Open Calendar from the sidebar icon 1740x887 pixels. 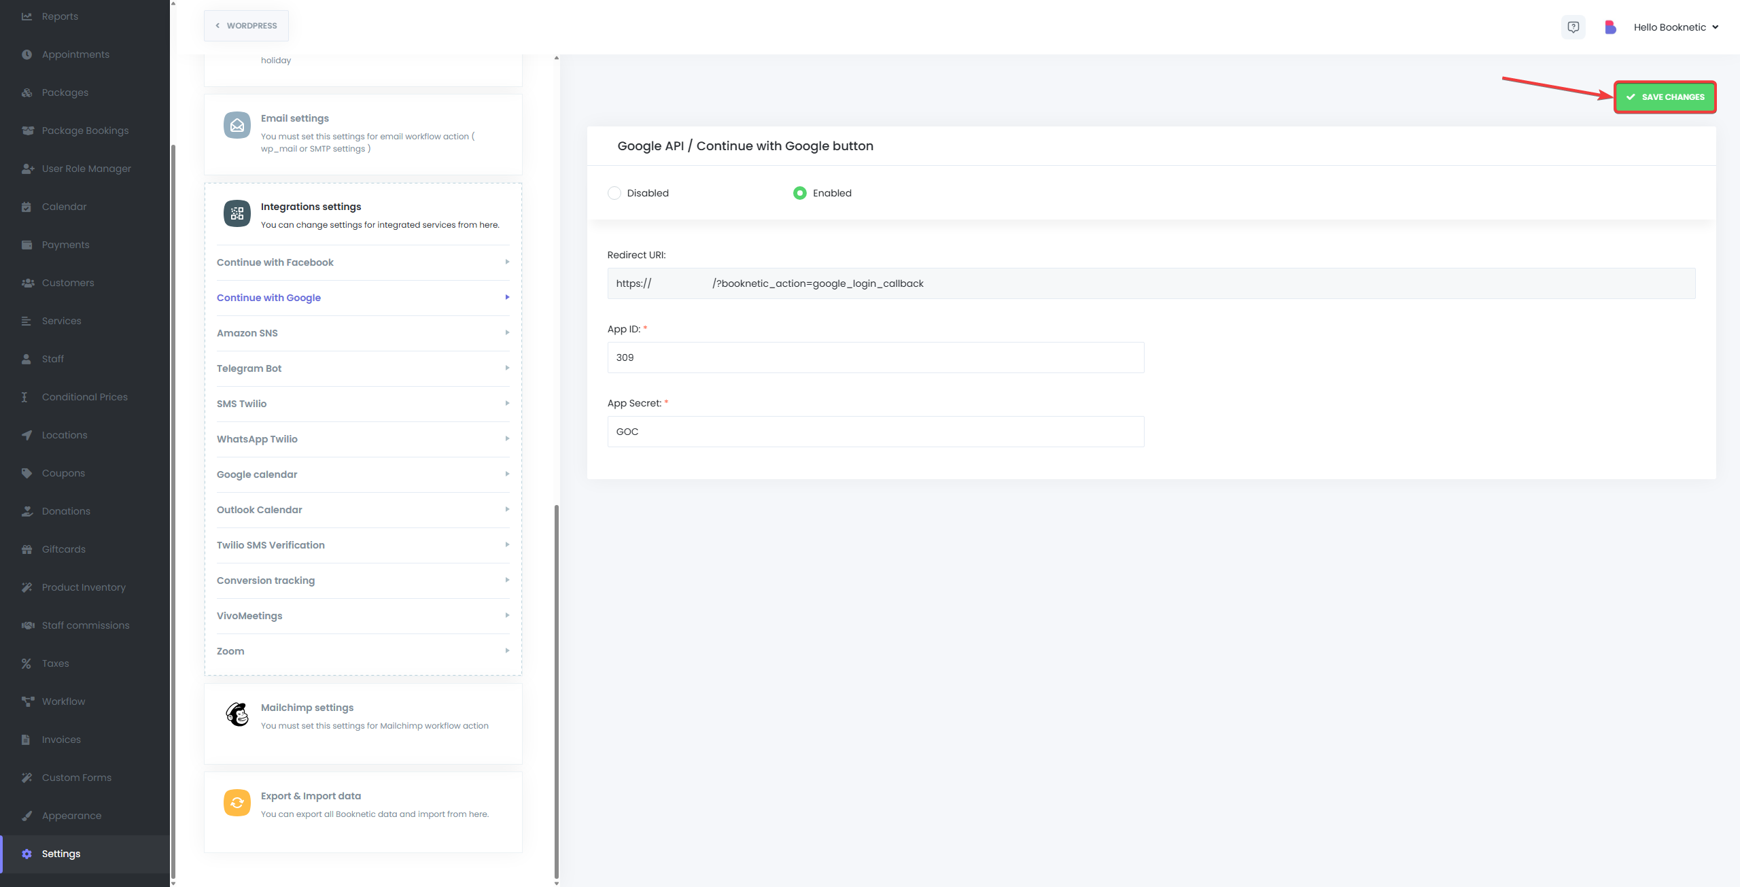[x=27, y=207]
